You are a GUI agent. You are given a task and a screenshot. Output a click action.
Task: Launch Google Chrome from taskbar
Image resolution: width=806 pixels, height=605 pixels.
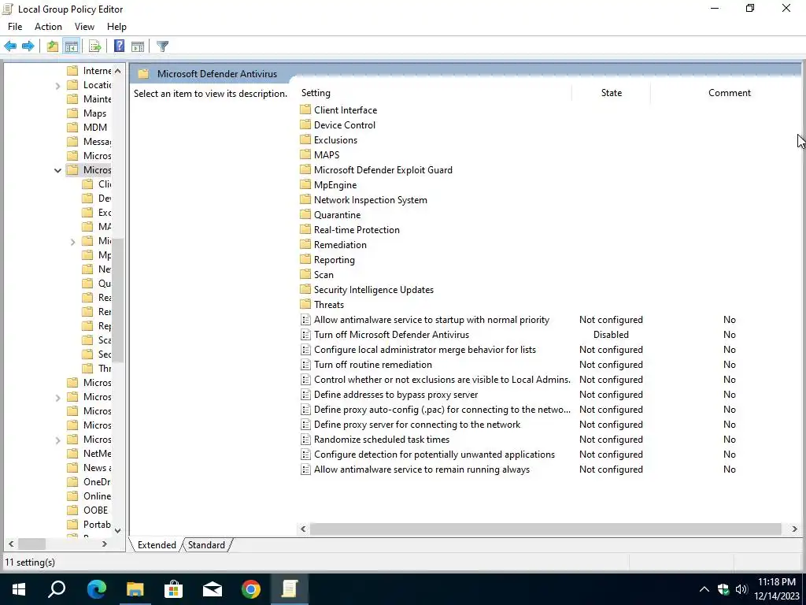251,589
